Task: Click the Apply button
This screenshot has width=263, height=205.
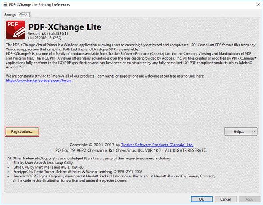Action: click(x=249, y=198)
